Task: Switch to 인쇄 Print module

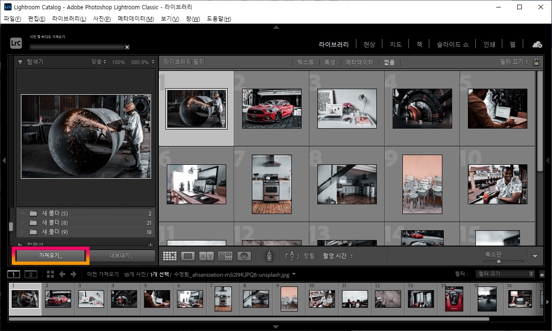Action: coord(489,44)
